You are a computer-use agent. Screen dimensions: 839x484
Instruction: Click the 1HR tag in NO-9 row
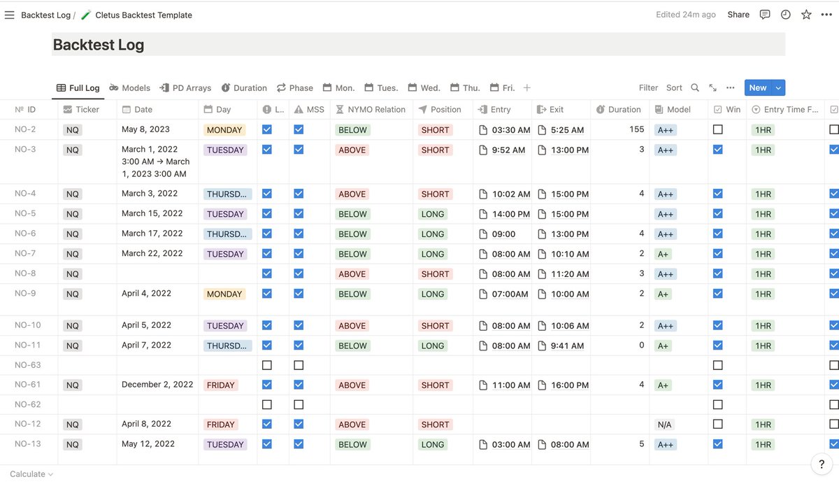[763, 294]
